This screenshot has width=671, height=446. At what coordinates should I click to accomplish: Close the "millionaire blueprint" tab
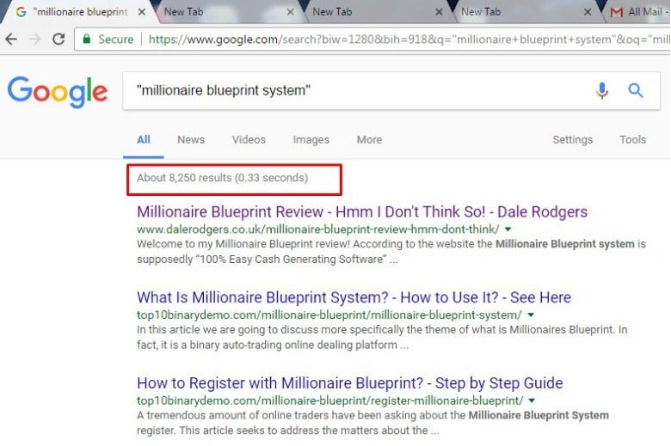(x=142, y=12)
